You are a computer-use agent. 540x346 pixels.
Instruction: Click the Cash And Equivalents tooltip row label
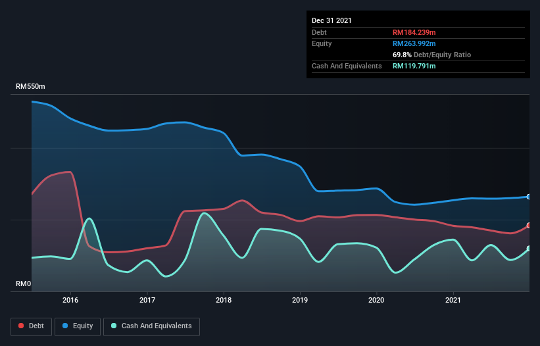[347, 66]
